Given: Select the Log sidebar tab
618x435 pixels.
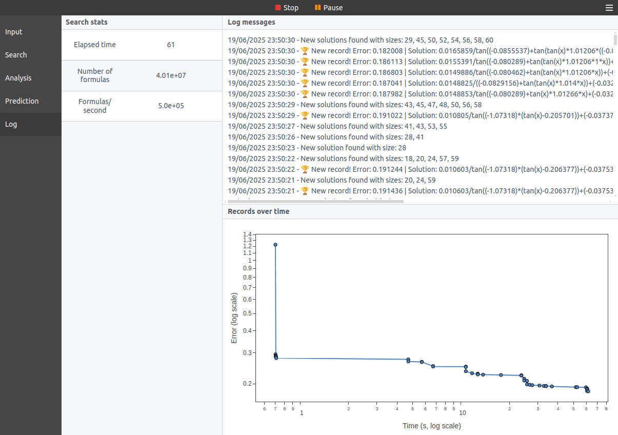Looking at the screenshot, I should 11,124.
